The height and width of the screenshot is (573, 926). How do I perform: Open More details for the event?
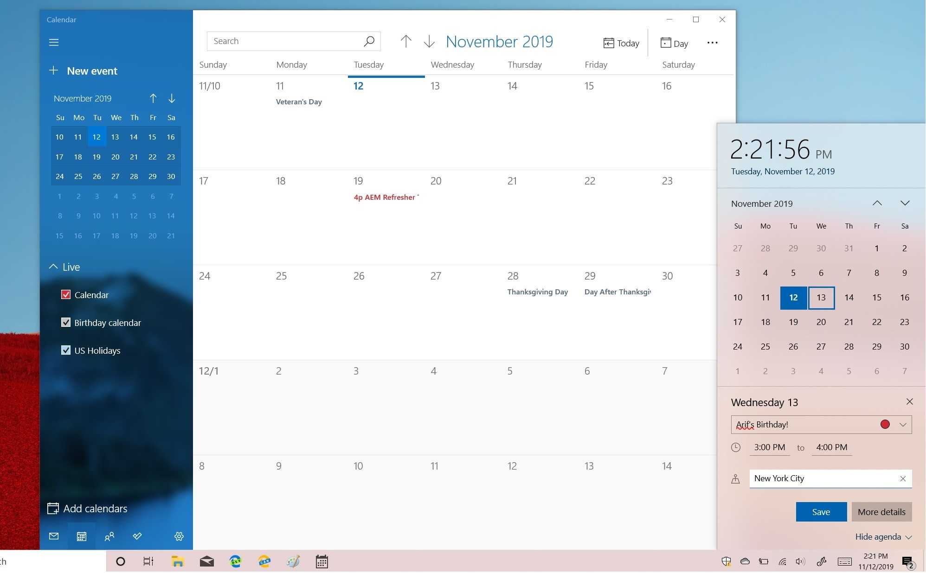881,512
